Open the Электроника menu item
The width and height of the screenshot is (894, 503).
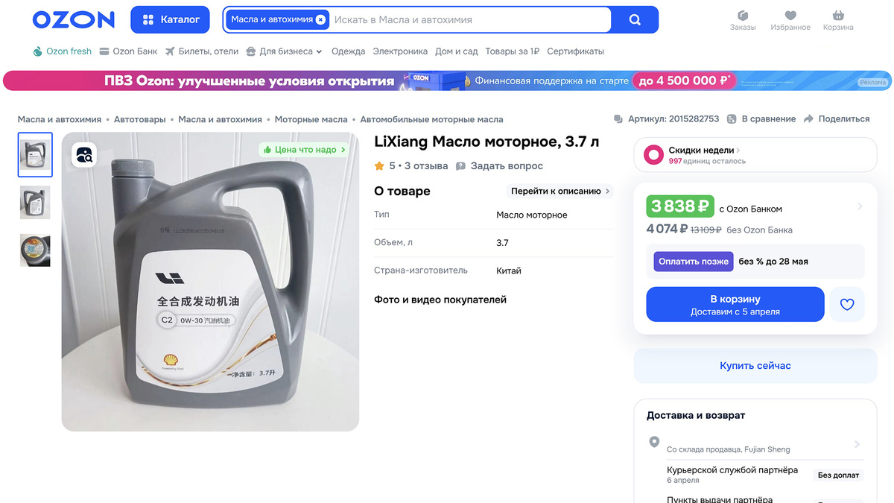click(x=400, y=51)
